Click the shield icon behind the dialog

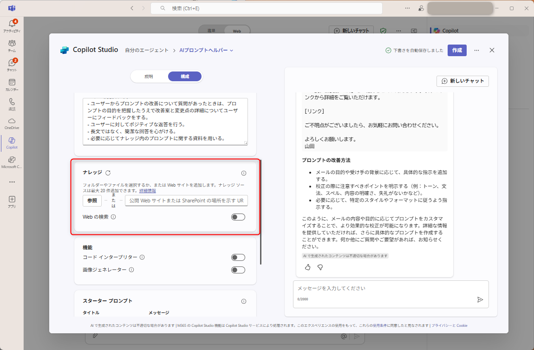click(x=383, y=31)
